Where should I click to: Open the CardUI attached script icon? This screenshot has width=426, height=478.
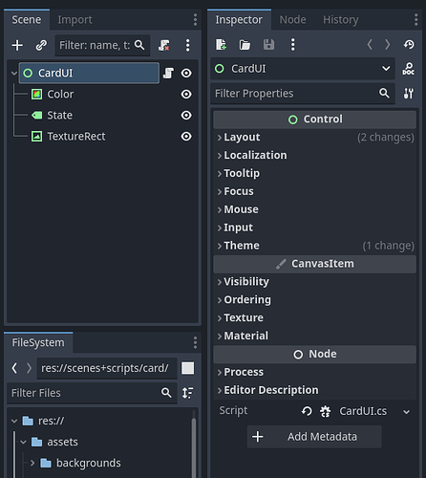168,73
